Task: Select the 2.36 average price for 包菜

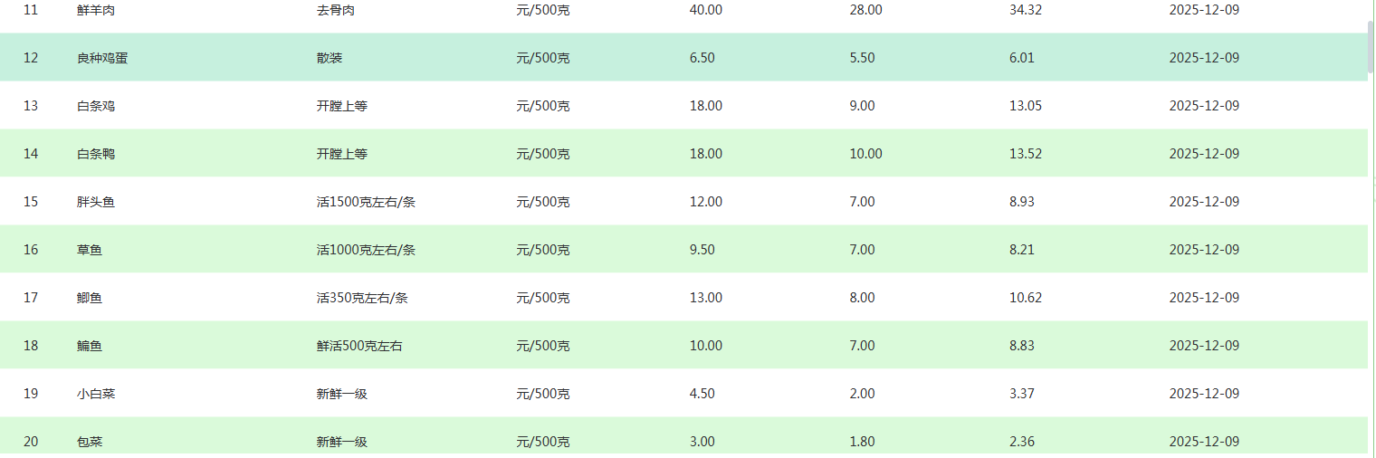Action: [x=1022, y=442]
